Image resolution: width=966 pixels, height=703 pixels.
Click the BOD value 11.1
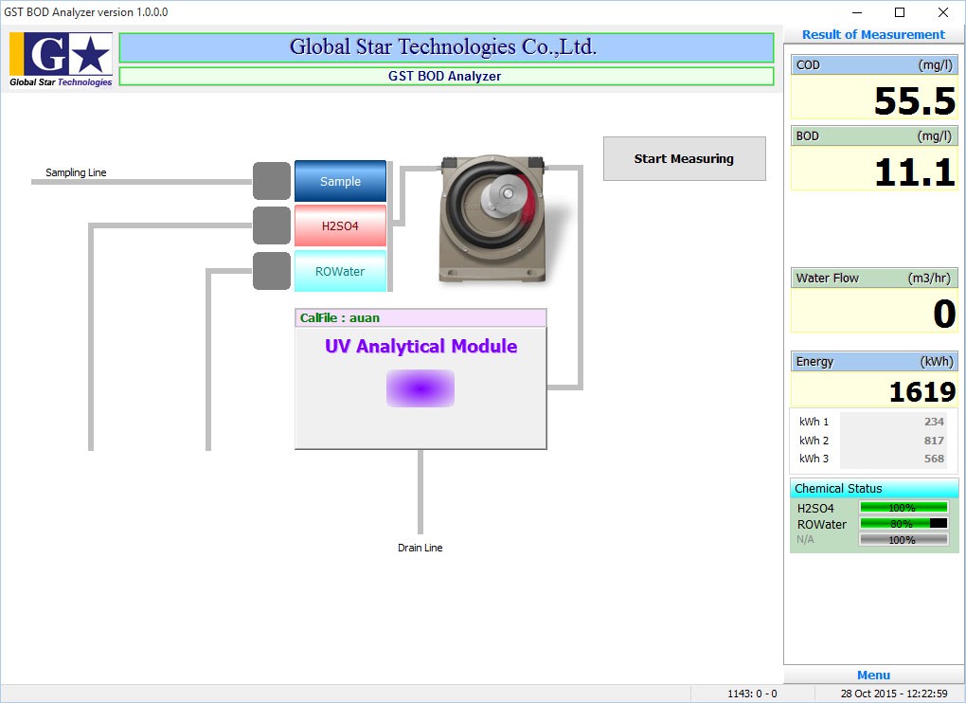(x=915, y=171)
